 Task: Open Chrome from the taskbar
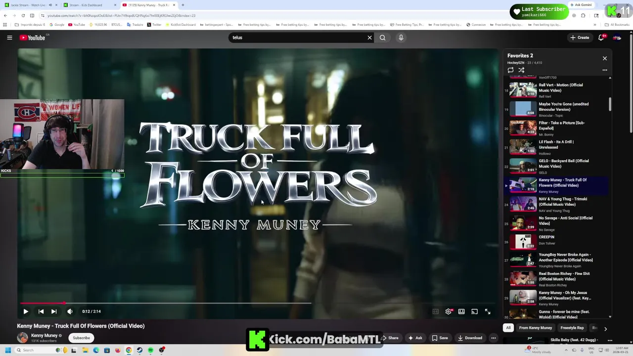129,350
